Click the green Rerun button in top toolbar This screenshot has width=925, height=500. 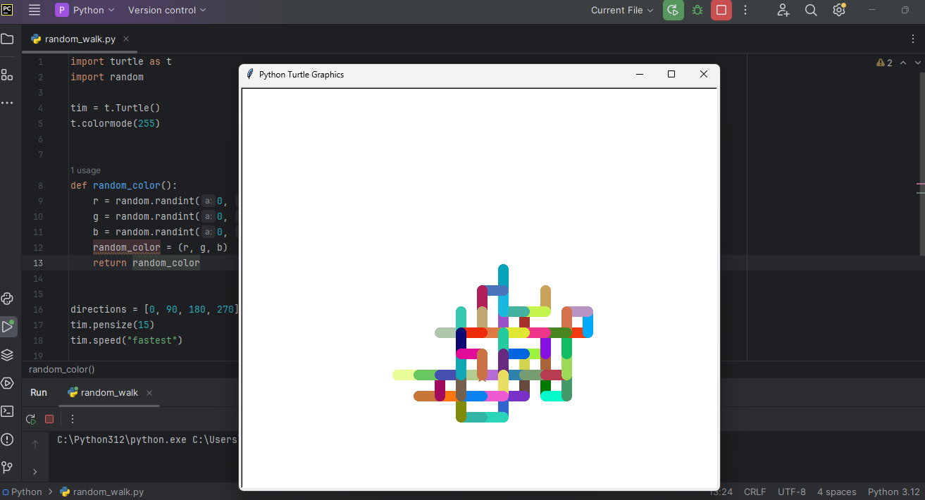coord(673,11)
